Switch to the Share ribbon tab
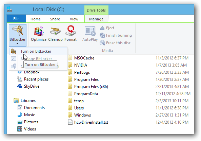Screen dimensions: 201x141 (55, 19)
